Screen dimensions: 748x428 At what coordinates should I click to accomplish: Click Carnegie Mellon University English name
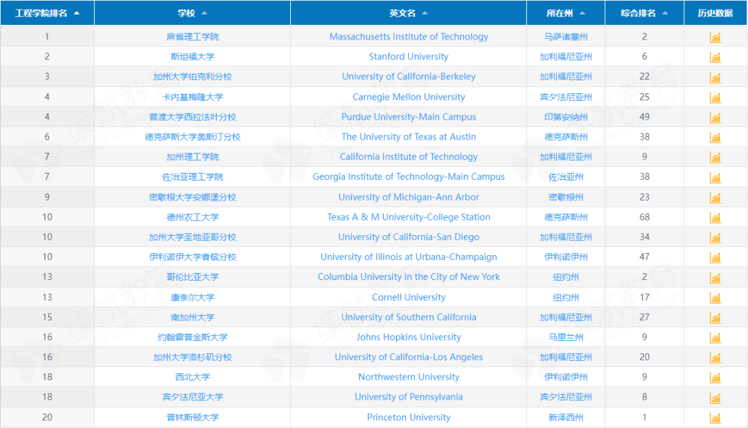409,97
